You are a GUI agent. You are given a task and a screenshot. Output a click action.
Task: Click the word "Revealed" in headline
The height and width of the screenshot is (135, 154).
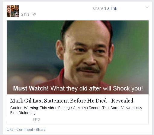click(122, 101)
